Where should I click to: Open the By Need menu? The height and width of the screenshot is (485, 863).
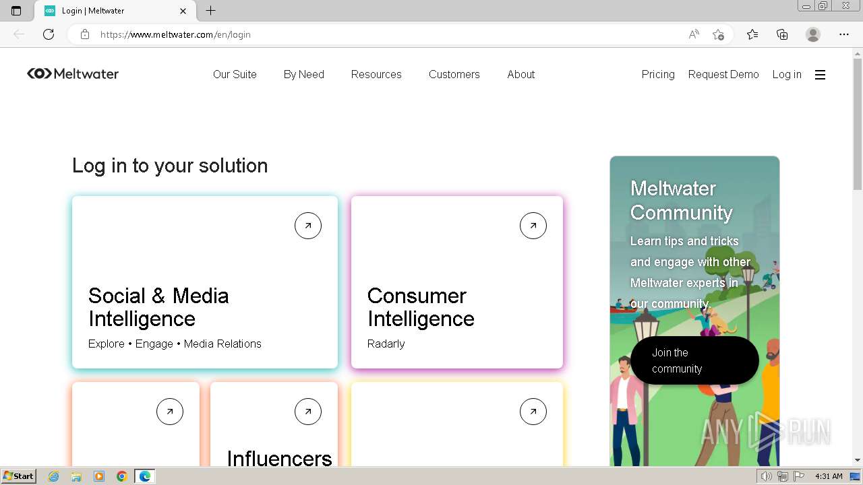pos(304,75)
